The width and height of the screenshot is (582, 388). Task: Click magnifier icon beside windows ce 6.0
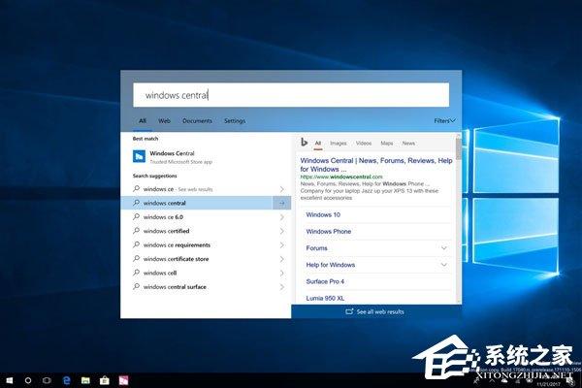[x=136, y=216]
